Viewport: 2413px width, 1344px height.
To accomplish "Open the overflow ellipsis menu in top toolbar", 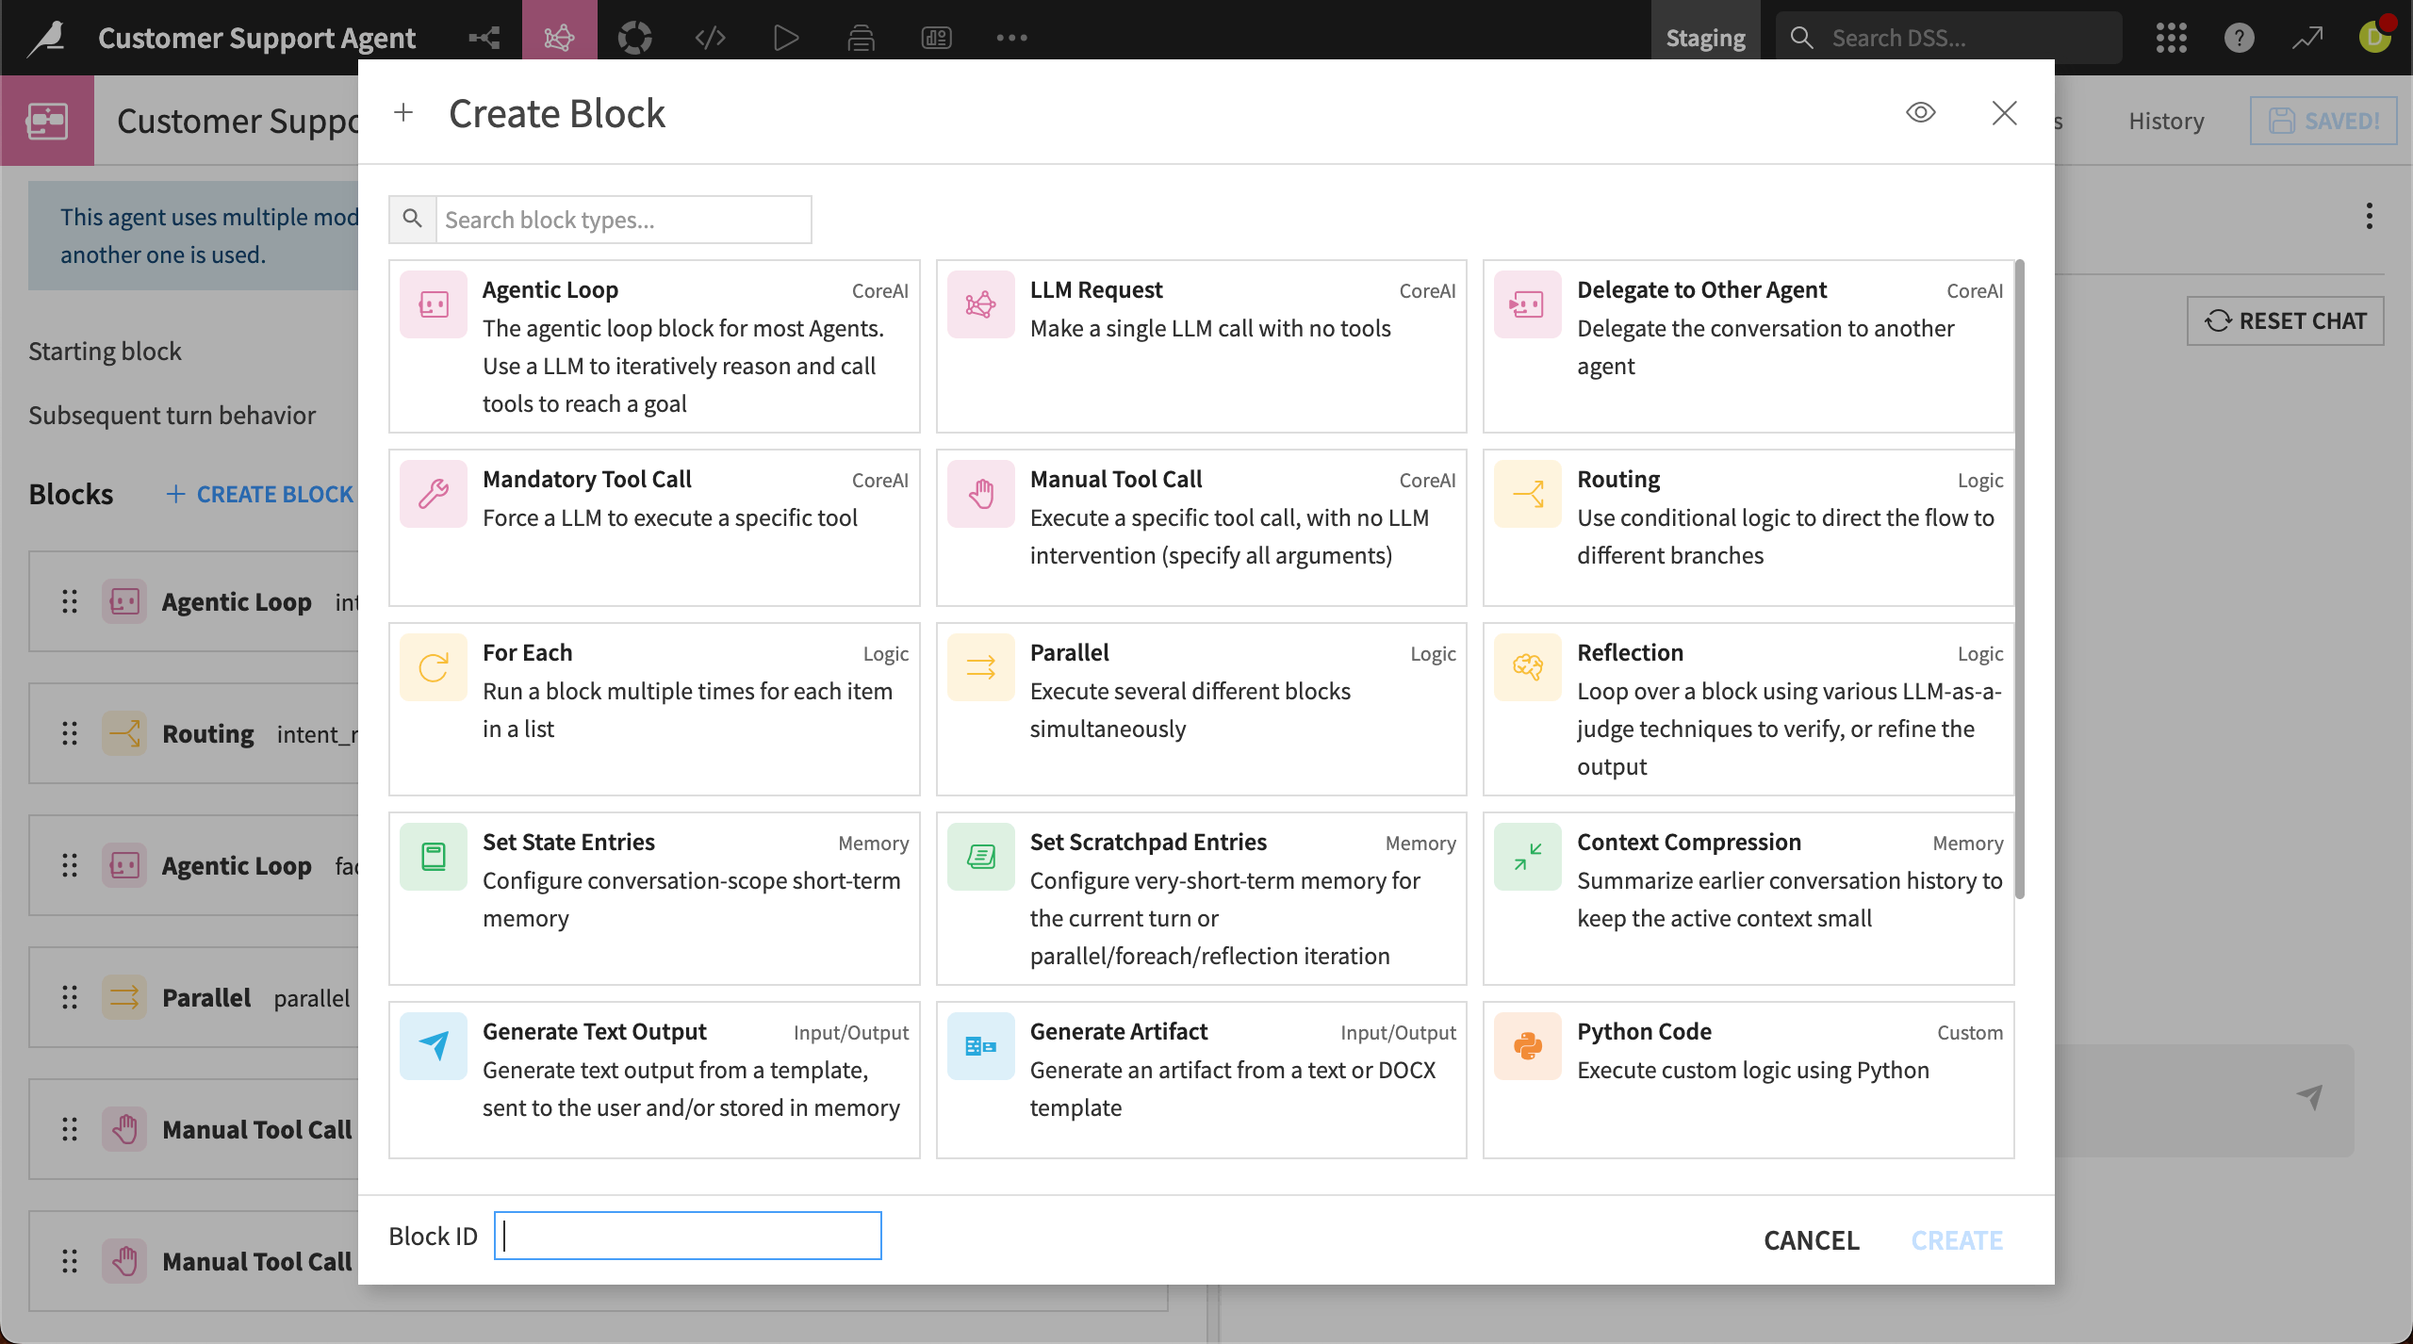I will 1011,38.
